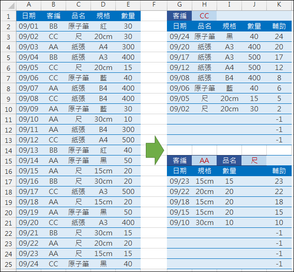
Task: Click cell E5 with value 400
Action: click(x=128, y=57)
